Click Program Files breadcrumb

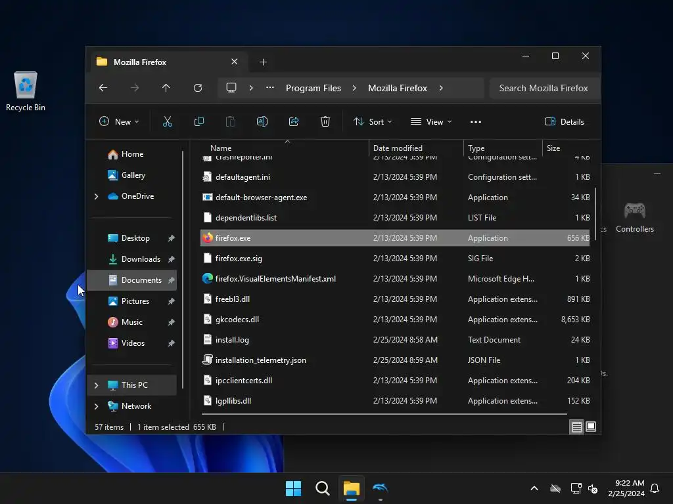tap(313, 88)
